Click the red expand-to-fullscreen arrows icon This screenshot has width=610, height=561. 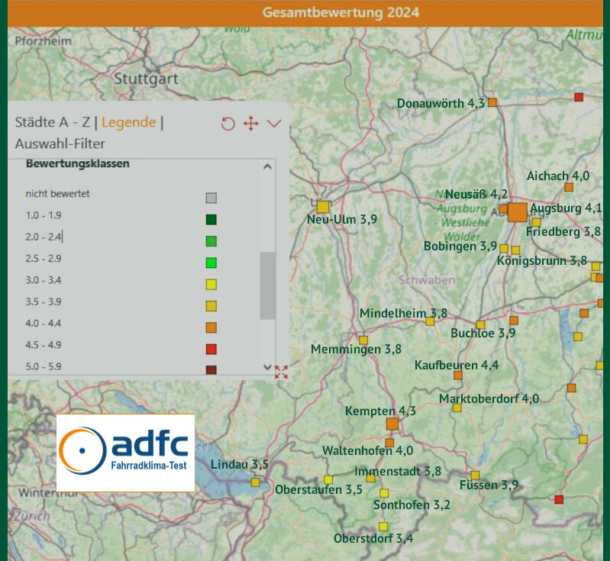[281, 372]
